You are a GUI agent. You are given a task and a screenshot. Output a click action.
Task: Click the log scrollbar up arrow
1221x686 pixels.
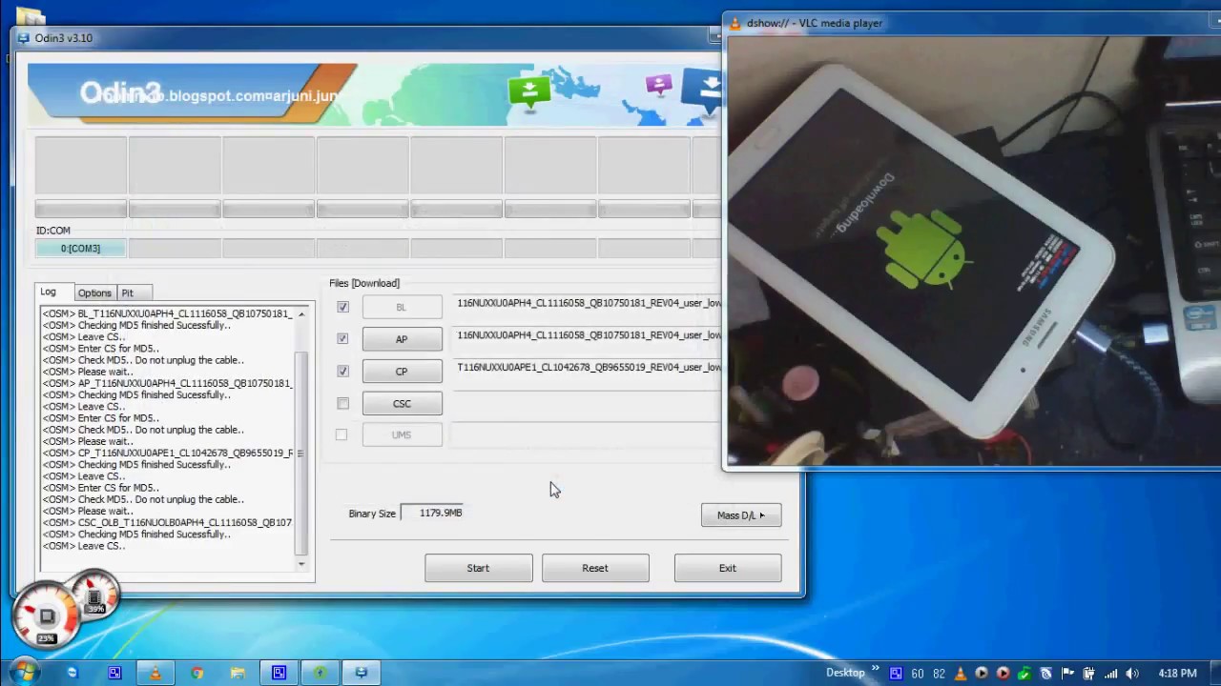point(301,313)
